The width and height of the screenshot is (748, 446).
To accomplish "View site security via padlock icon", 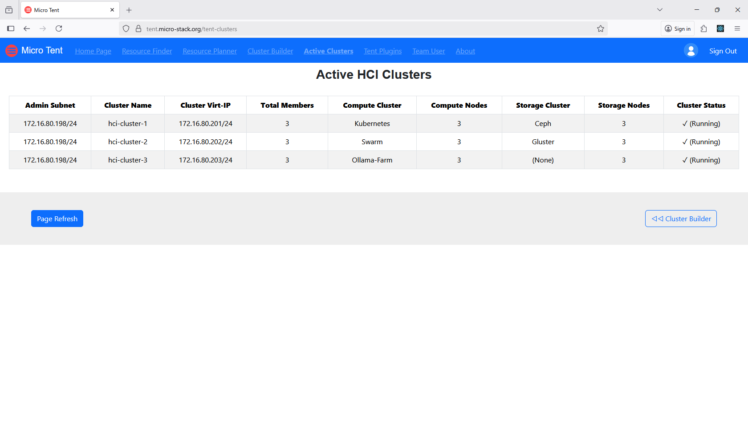I will 138,29.
